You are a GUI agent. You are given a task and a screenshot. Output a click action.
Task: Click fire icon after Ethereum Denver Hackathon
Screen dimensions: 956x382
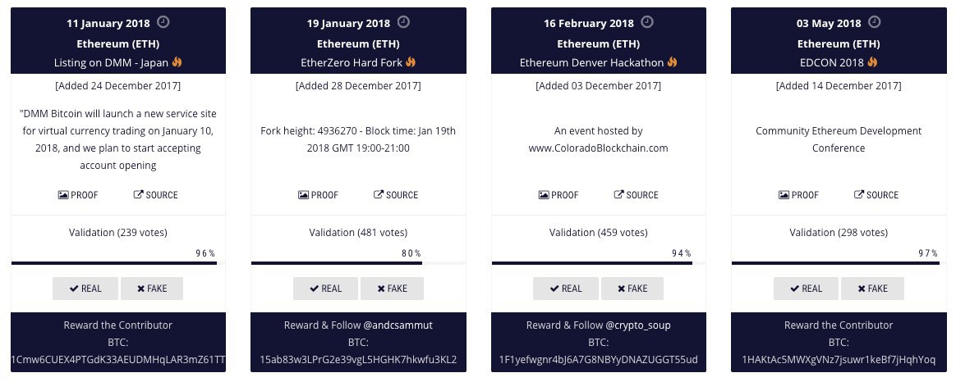672,62
